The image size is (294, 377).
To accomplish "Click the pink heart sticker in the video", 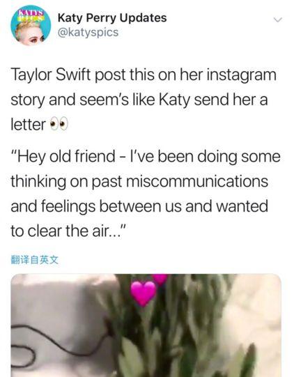I will point(144,293).
